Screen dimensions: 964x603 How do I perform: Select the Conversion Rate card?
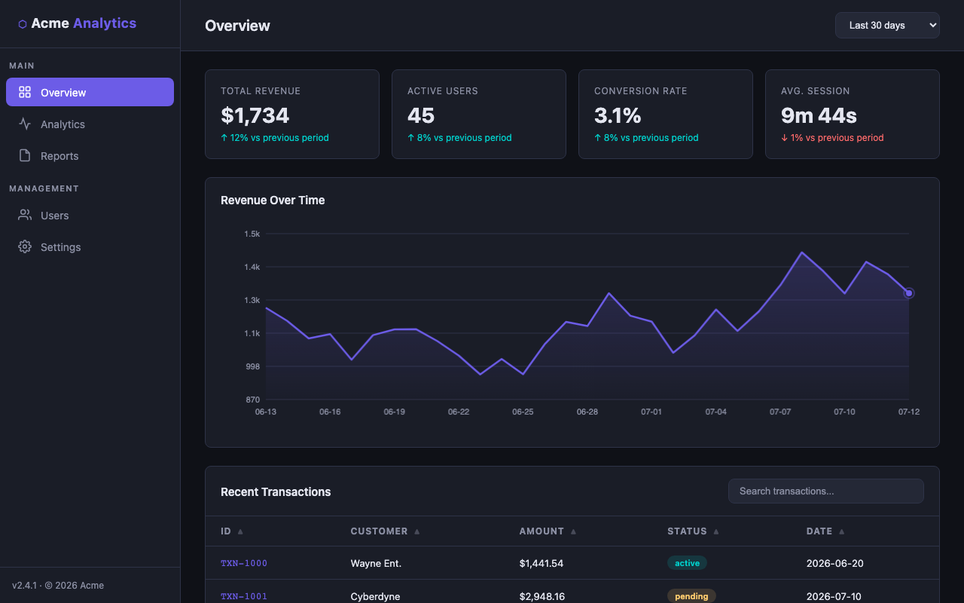point(666,115)
